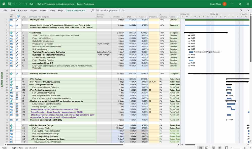The width and height of the screenshot is (252, 149).
Task: Click the Save icon in title bar
Action: (9, 4)
